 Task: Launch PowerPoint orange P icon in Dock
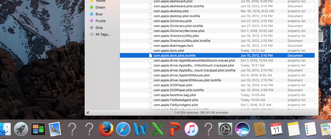[174, 129]
